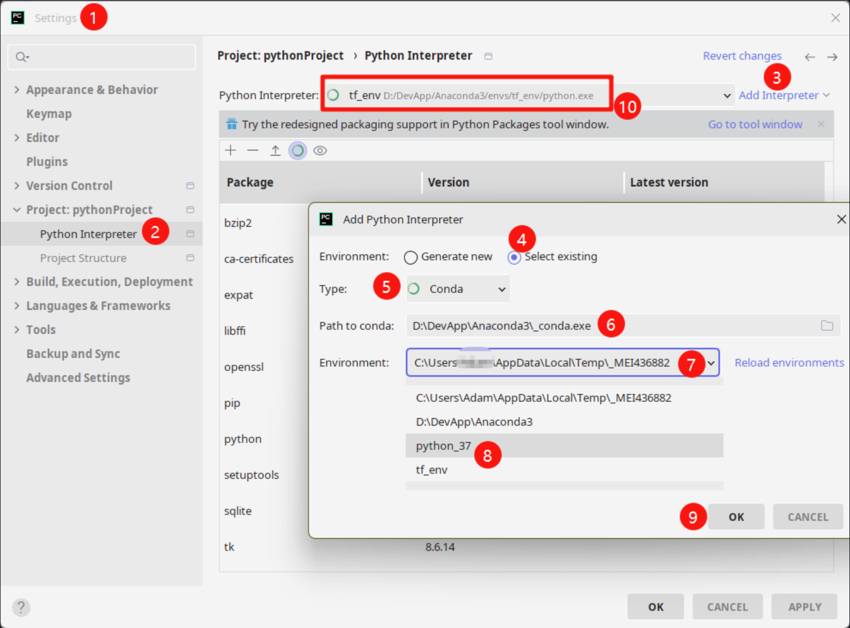Click CANCEL in the Settings window
Viewport: 850px width, 628px height.
(727, 607)
